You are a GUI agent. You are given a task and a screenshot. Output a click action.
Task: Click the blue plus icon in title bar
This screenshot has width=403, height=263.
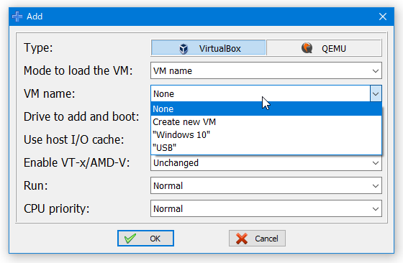17,17
